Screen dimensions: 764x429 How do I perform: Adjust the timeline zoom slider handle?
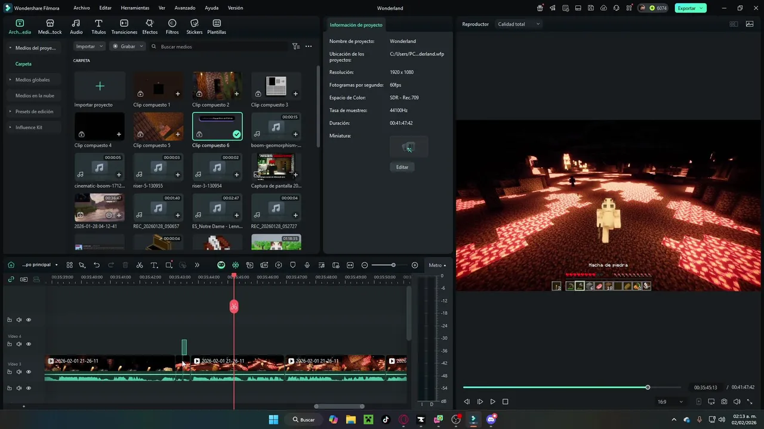393,265
